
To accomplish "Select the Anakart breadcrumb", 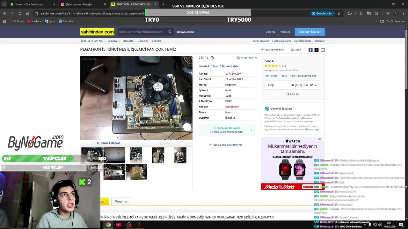I will (156, 41).
